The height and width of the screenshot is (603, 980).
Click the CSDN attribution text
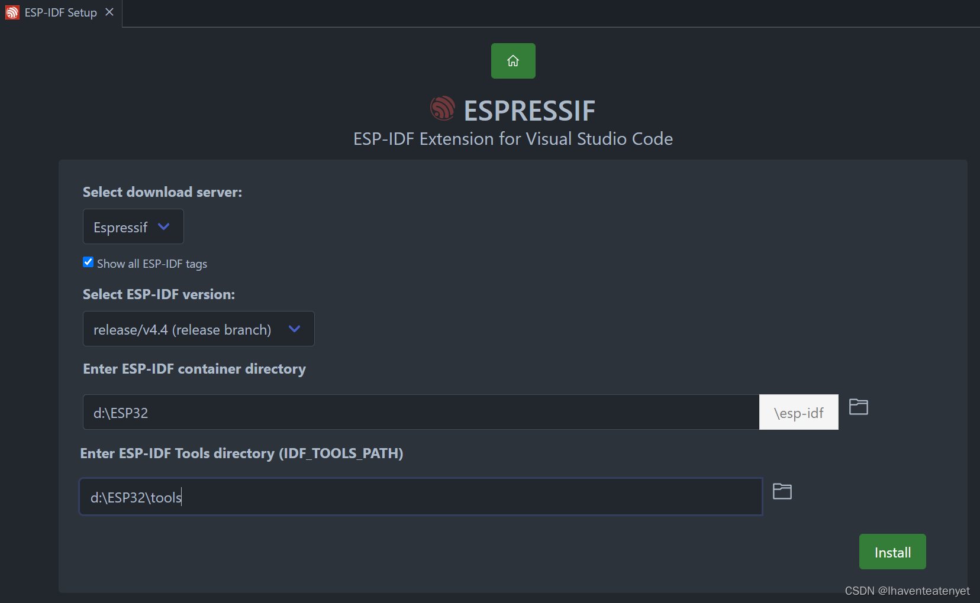click(907, 590)
